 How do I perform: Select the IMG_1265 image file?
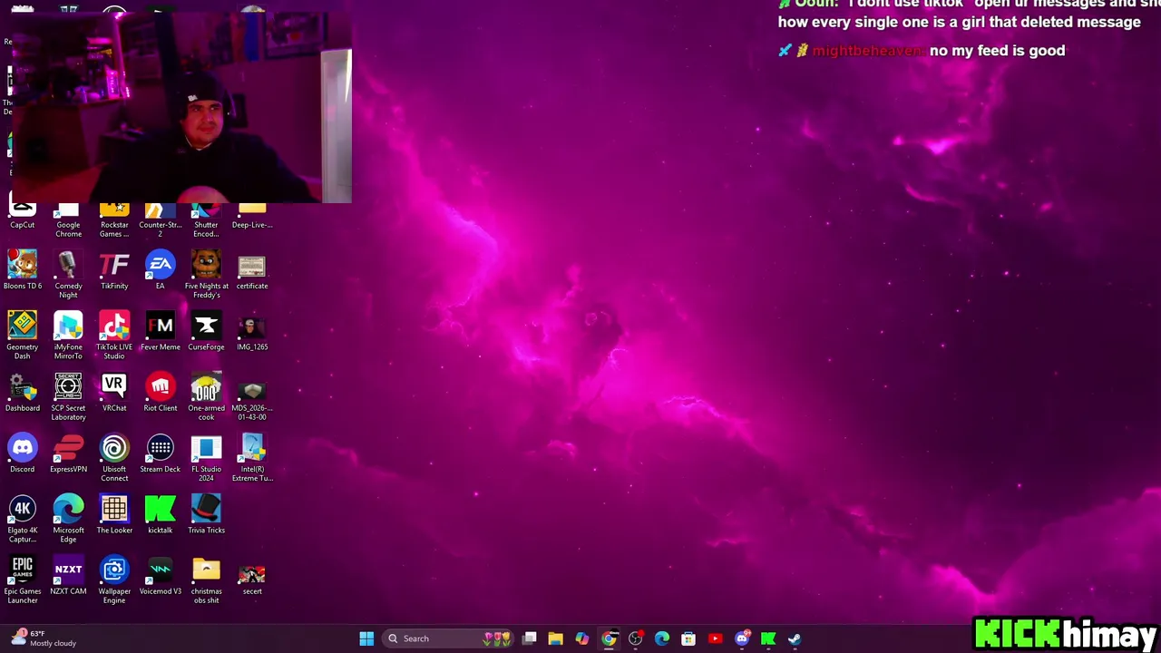click(x=252, y=331)
